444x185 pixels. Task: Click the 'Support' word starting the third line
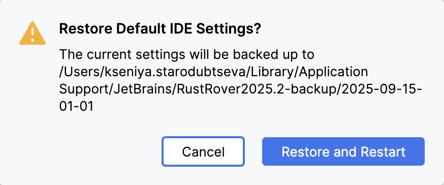[83, 90]
